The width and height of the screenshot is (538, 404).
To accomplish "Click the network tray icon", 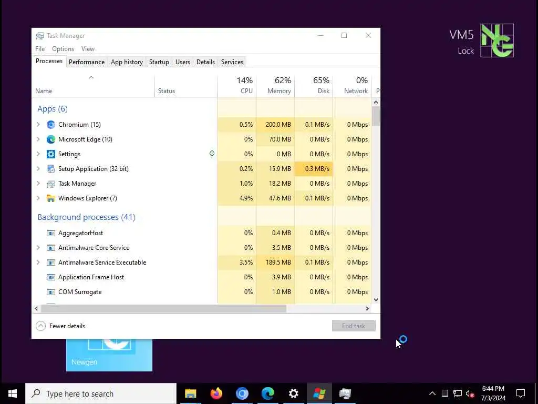I will click(458, 393).
